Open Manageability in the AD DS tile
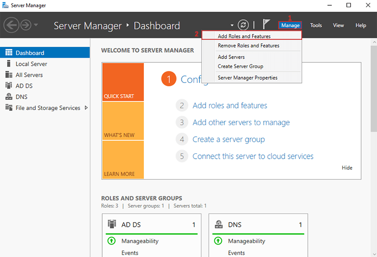Image resolution: width=377 pixels, height=257 pixels. click(x=140, y=241)
